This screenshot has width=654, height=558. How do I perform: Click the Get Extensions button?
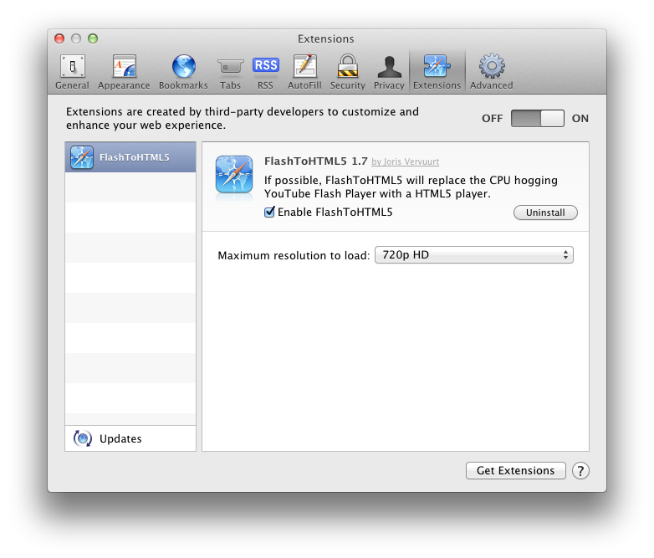[x=515, y=471]
